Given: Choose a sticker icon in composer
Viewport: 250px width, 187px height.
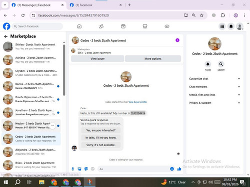Looking at the screenshot, I should coord(86,169).
